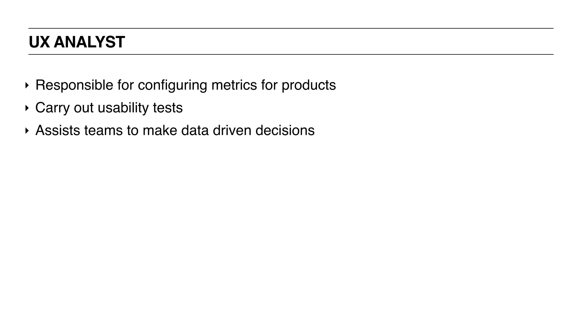Place cursor on the word "data"
This screenshot has width=582, height=326.
[195, 130]
